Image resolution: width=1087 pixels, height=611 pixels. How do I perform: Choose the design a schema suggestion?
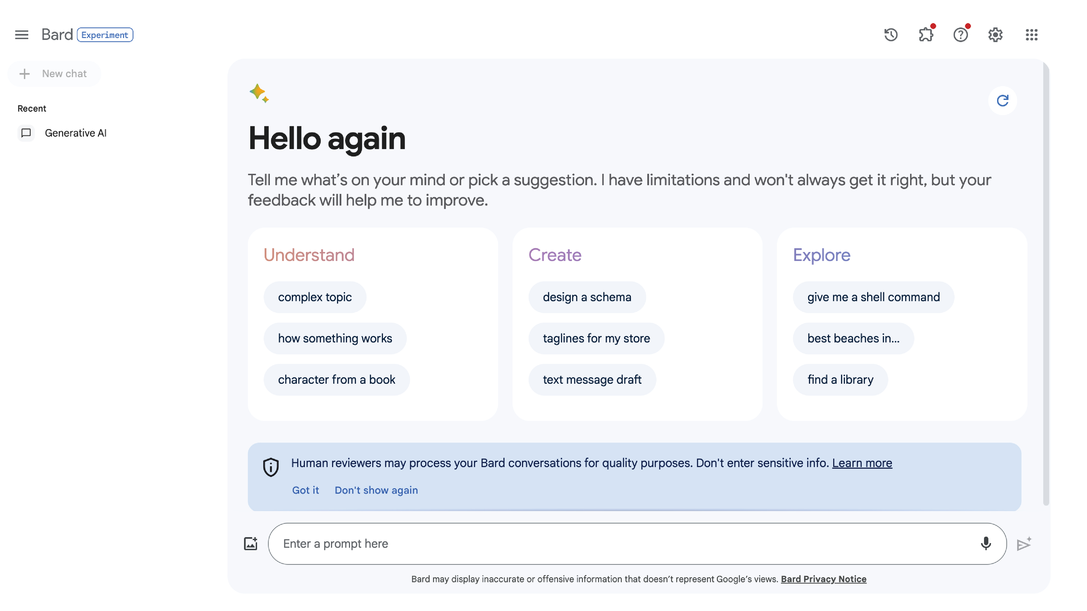587,297
